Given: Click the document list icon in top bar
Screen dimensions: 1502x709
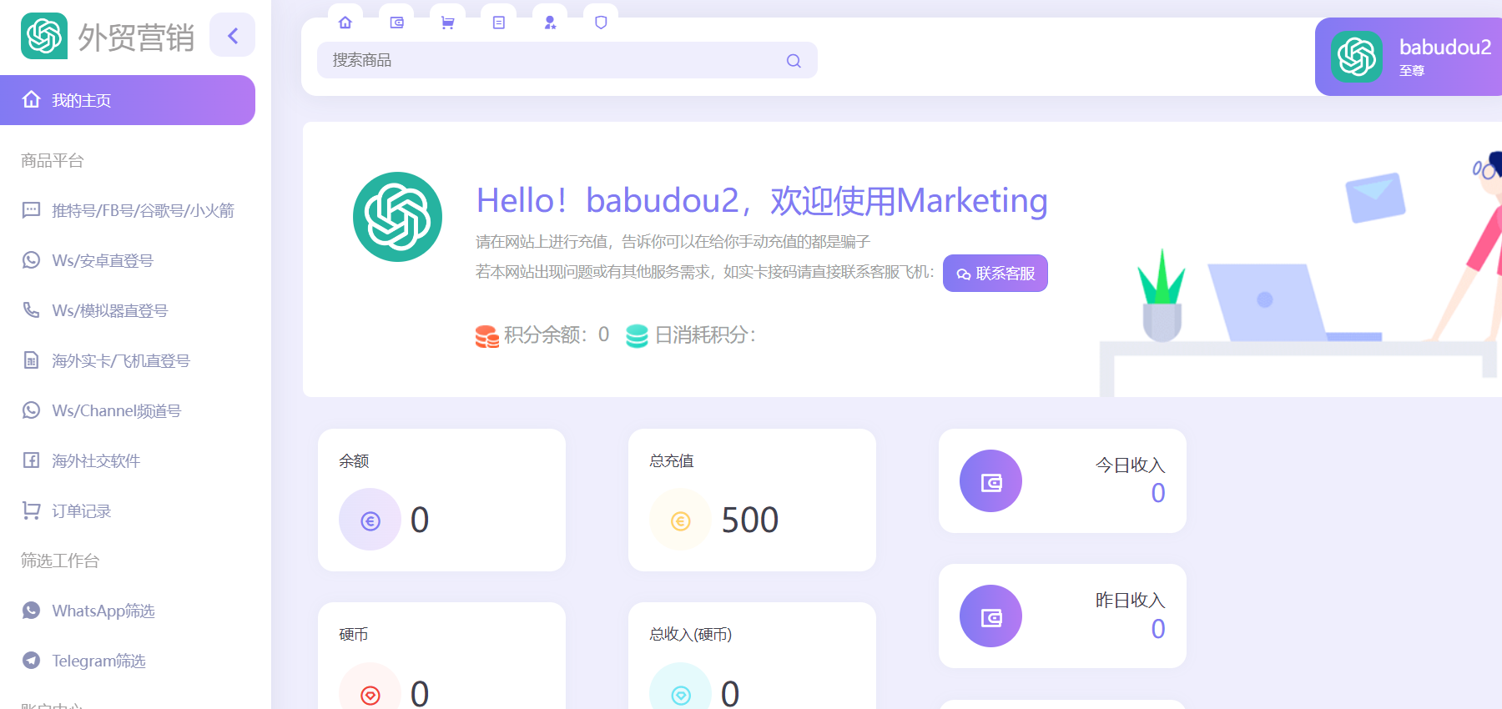Looking at the screenshot, I should point(499,23).
